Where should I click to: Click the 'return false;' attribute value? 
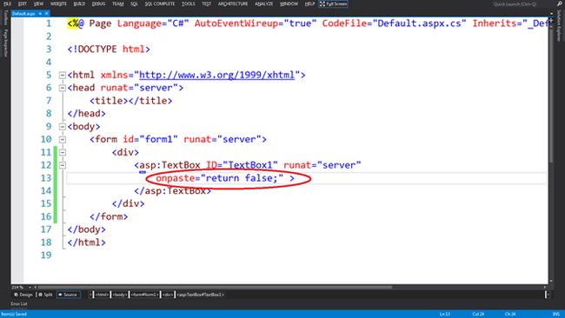tap(242, 178)
